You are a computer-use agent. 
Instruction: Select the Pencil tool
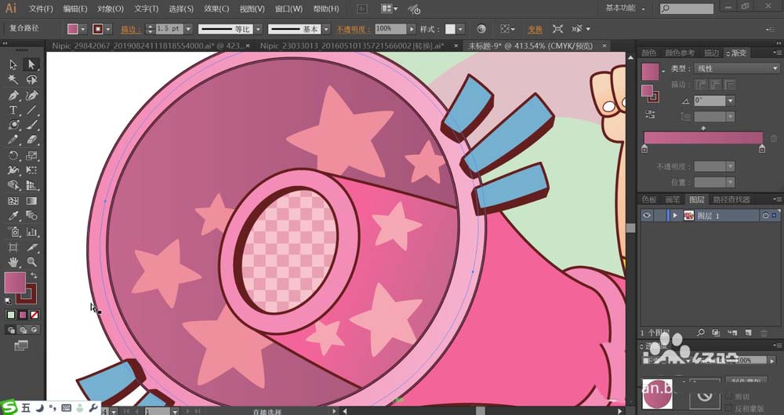(x=13, y=140)
